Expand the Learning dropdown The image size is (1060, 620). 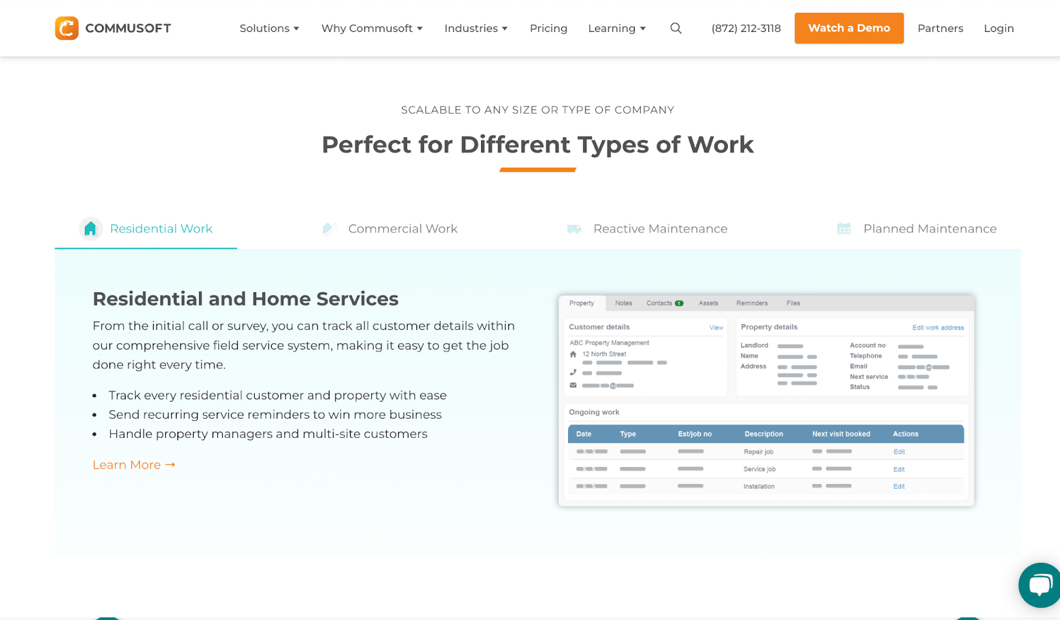click(x=616, y=28)
